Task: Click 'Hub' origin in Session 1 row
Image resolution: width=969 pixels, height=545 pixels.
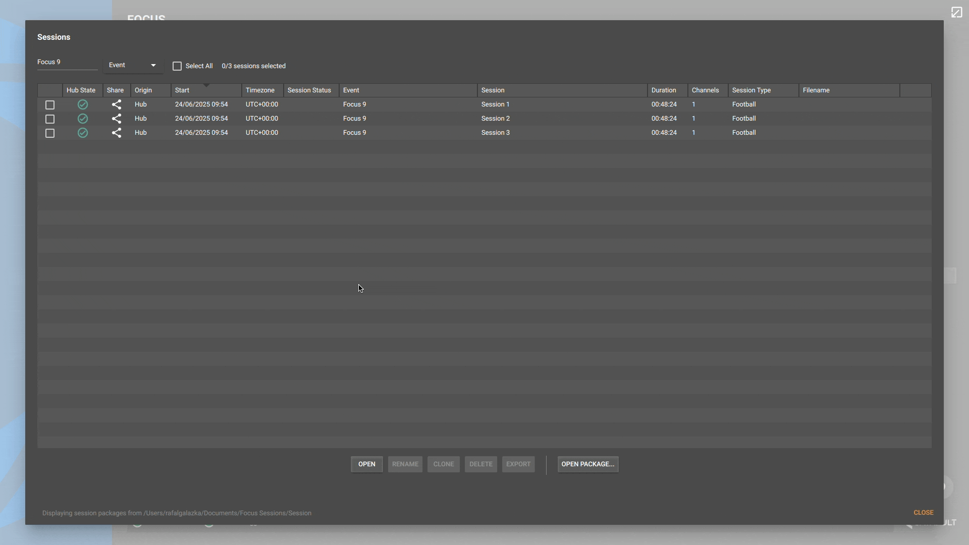Action: tap(141, 104)
